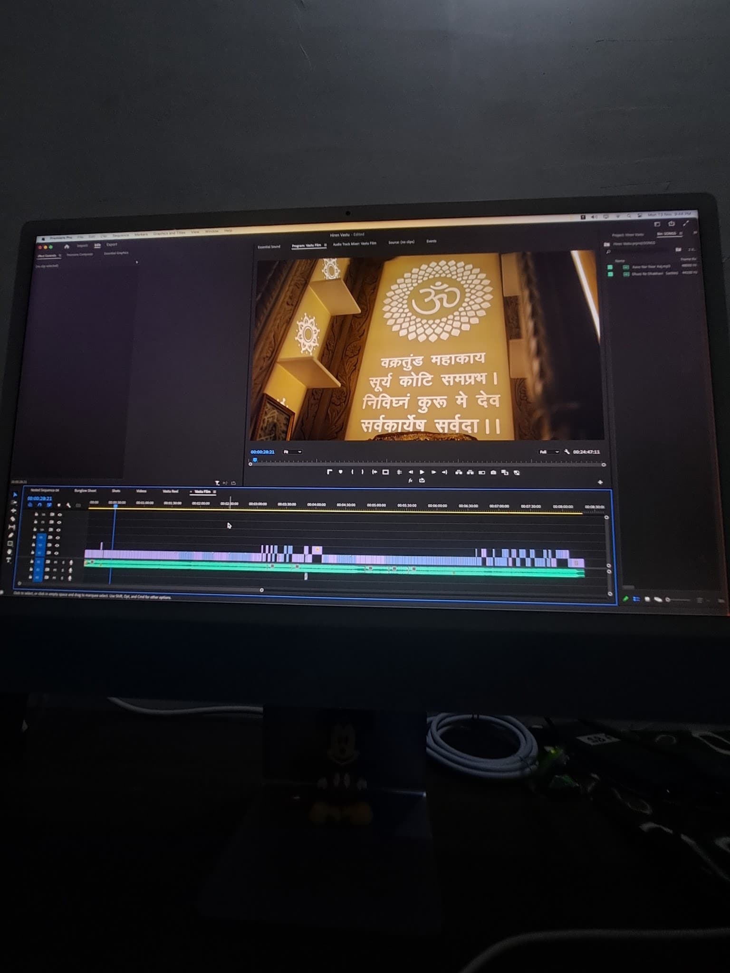The width and height of the screenshot is (730, 973).
Task: Click the Export workspace button
Action: click(112, 245)
